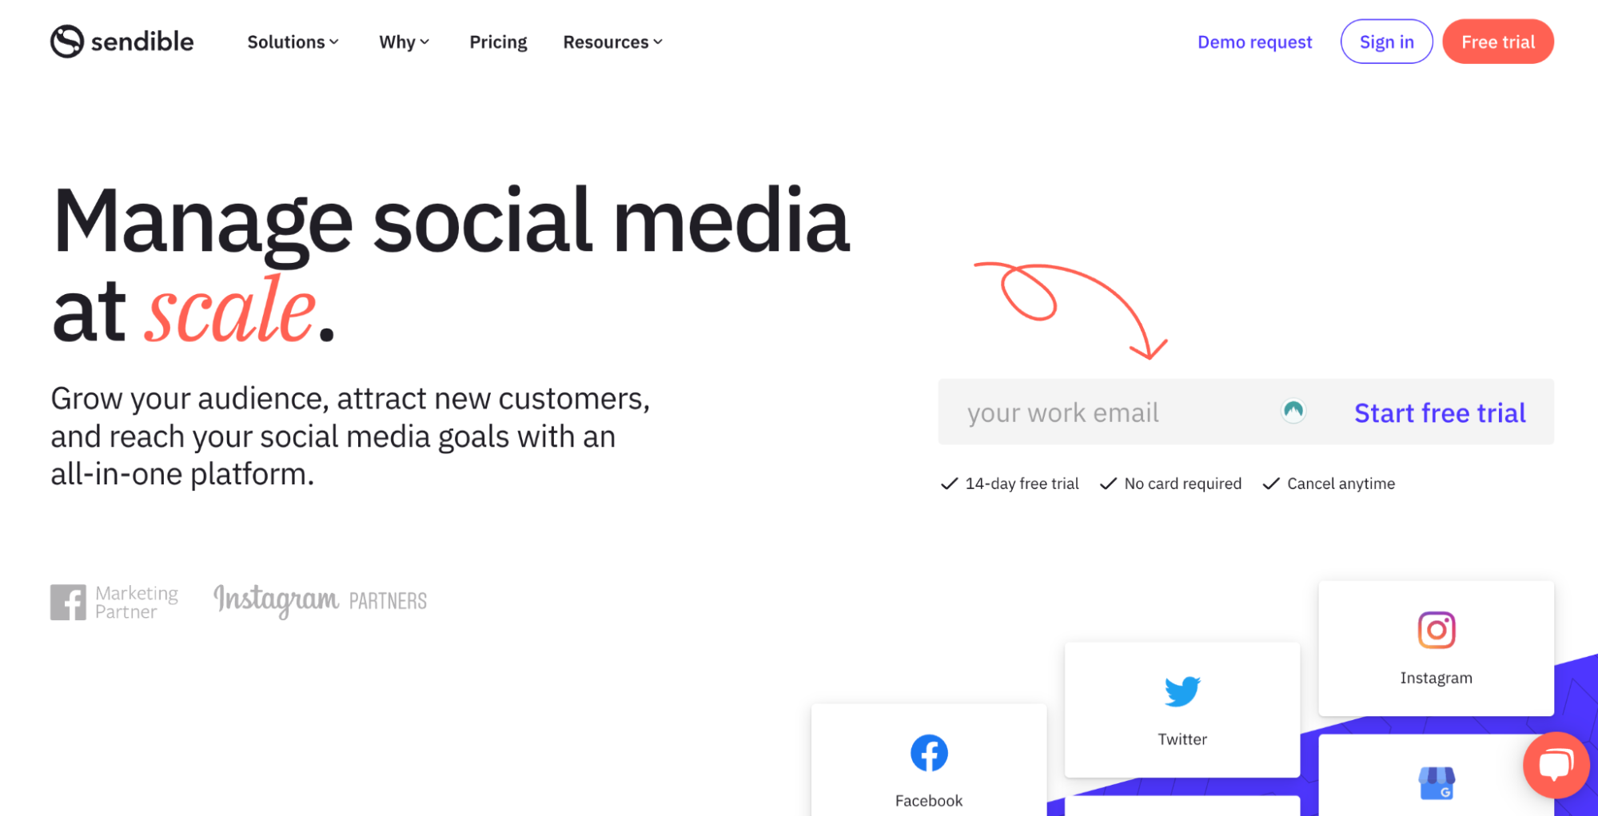The height and width of the screenshot is (816, 1598).
Task: Select the Twitter bird icon
Action: tap(1182, 691)
